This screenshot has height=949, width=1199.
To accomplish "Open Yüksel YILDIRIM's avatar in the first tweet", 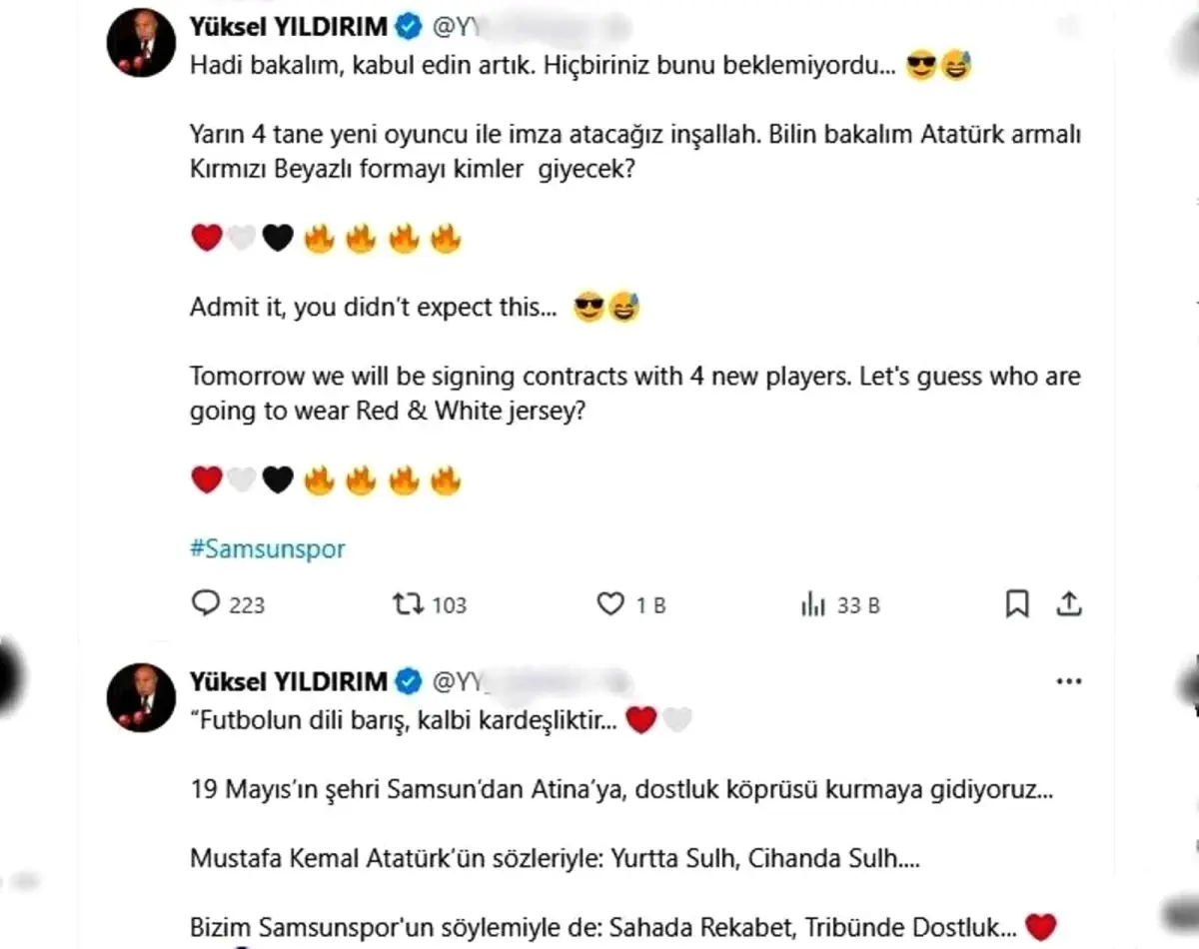I will (x=141, y=43).
